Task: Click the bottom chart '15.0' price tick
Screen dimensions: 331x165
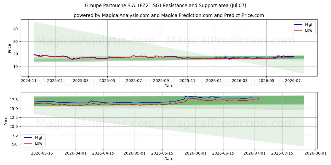Action: 14,109
